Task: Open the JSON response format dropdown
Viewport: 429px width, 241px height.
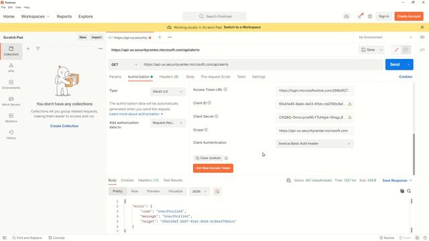Action: coord(200,191)
